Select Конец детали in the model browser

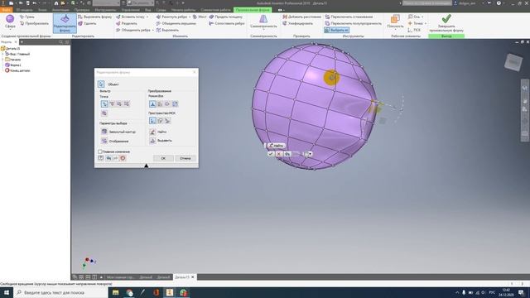point(17,70)
